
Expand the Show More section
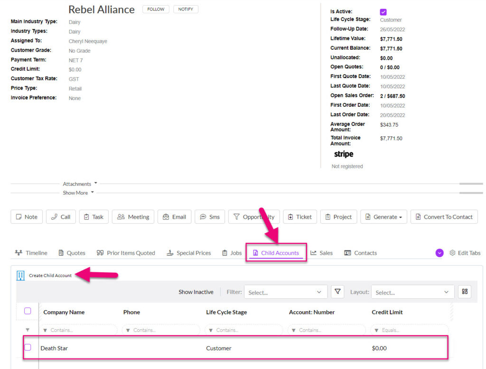pos(78,193)
